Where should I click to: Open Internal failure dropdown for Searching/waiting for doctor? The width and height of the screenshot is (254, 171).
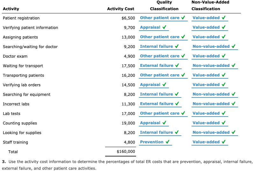160,46
